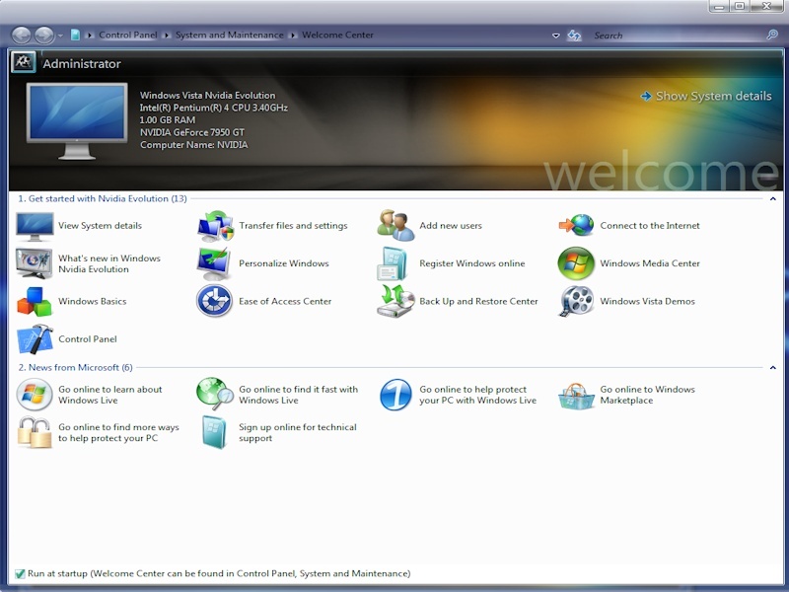Click in the Search input field

click(x=677, y=36)
